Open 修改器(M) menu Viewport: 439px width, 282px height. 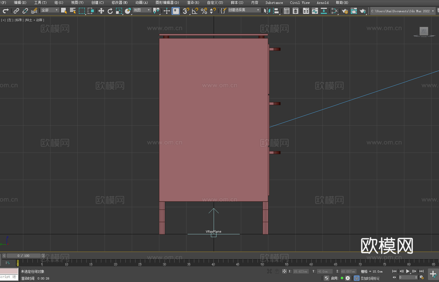[120, 2]
